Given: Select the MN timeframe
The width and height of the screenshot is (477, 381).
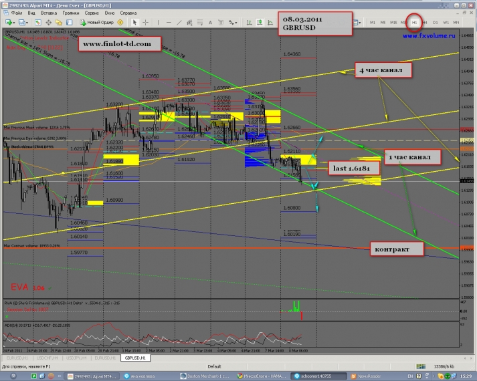Looking at the screenshot, I should pos(456,23).
